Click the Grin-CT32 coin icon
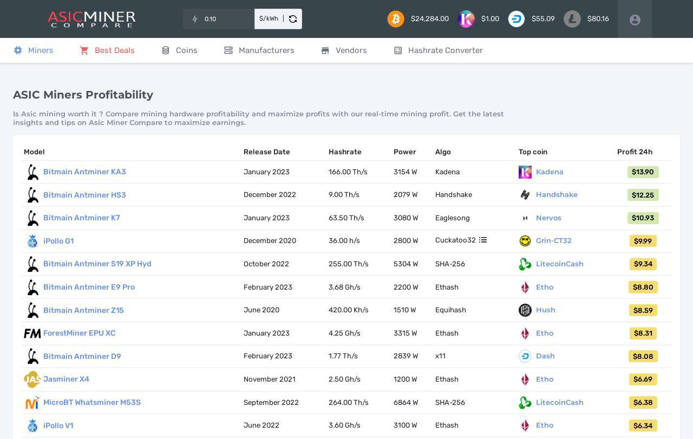This screenshot has width=693, height=439. [x=525, y=241]
